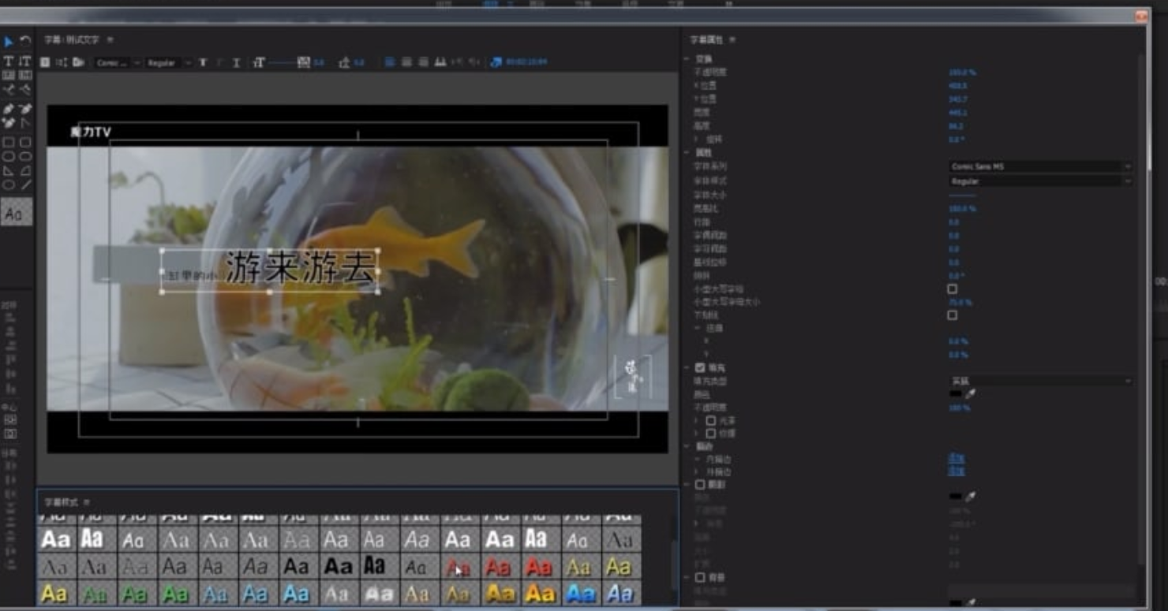Open the title properties panel menu

[x=732, y=39]
